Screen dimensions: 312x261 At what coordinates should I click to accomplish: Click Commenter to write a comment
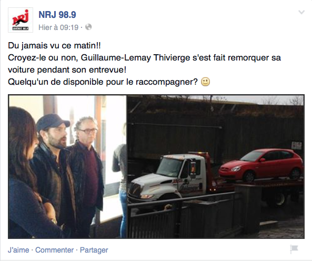54,250
